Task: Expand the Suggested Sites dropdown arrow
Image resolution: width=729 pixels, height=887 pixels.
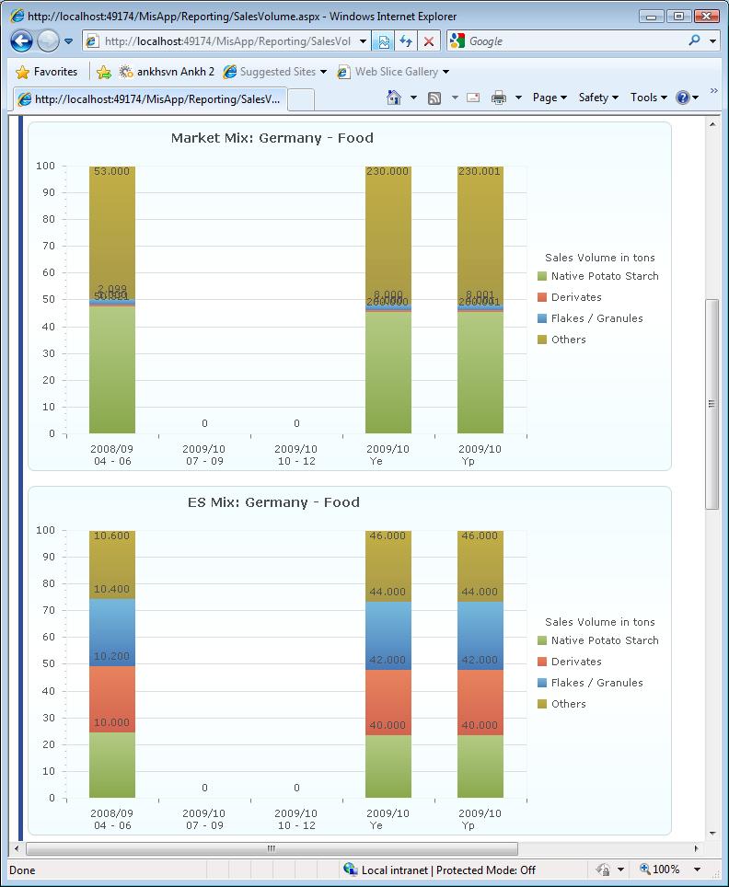Action: (324, 72)
